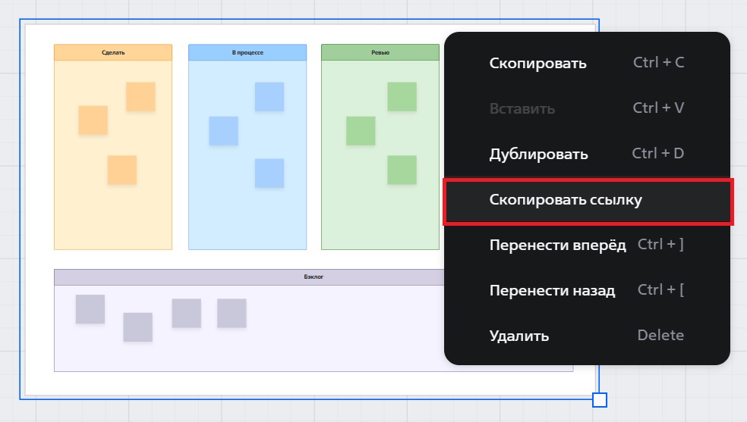Click the lowest orange sticky note in Сделать
747x422 pixels.
[121, 170]
